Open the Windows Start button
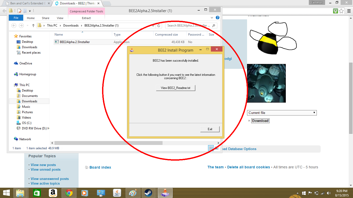Screen dimensions: 353x198 tap(6, 193)
